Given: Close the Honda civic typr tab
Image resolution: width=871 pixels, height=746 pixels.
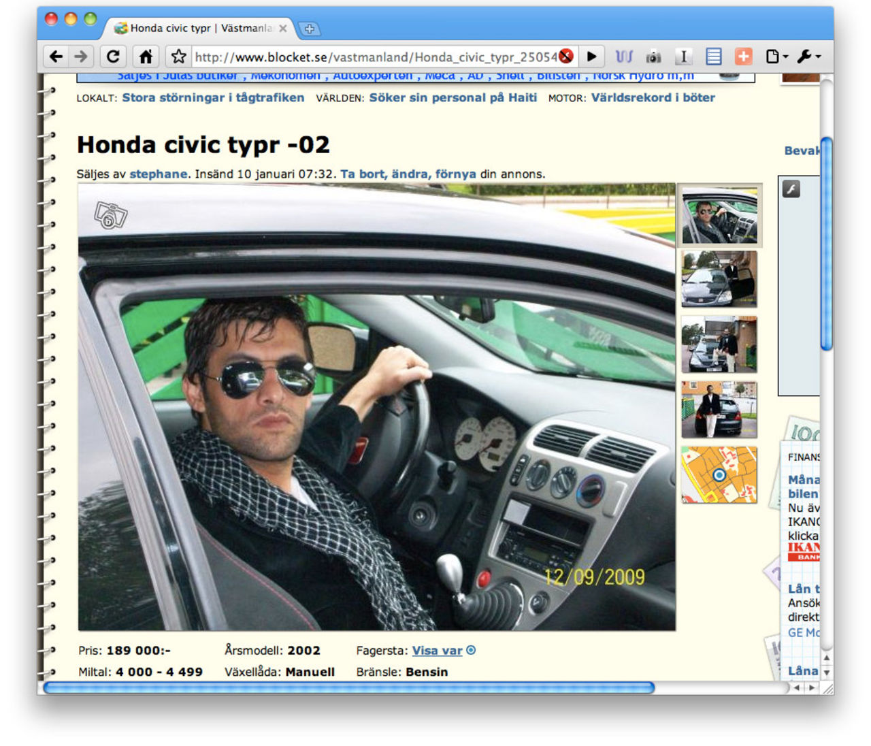Looking at the screenshot, I should point(283,29).
